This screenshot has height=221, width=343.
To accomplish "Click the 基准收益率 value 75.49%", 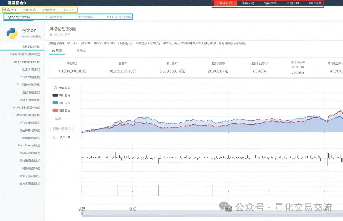I will [x=298, y=72].
